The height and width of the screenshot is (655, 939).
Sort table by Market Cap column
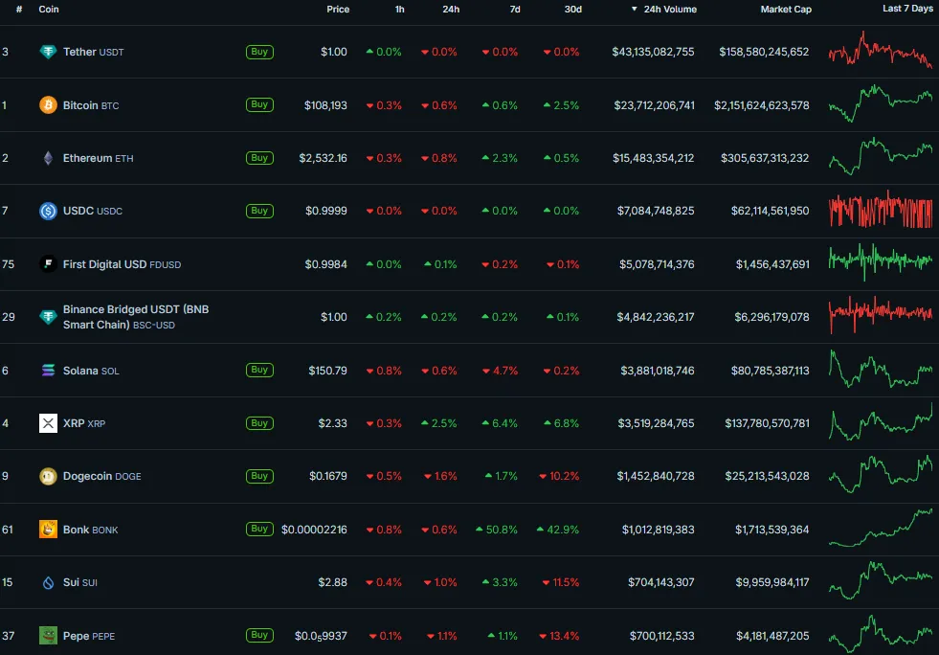[786, 9]
